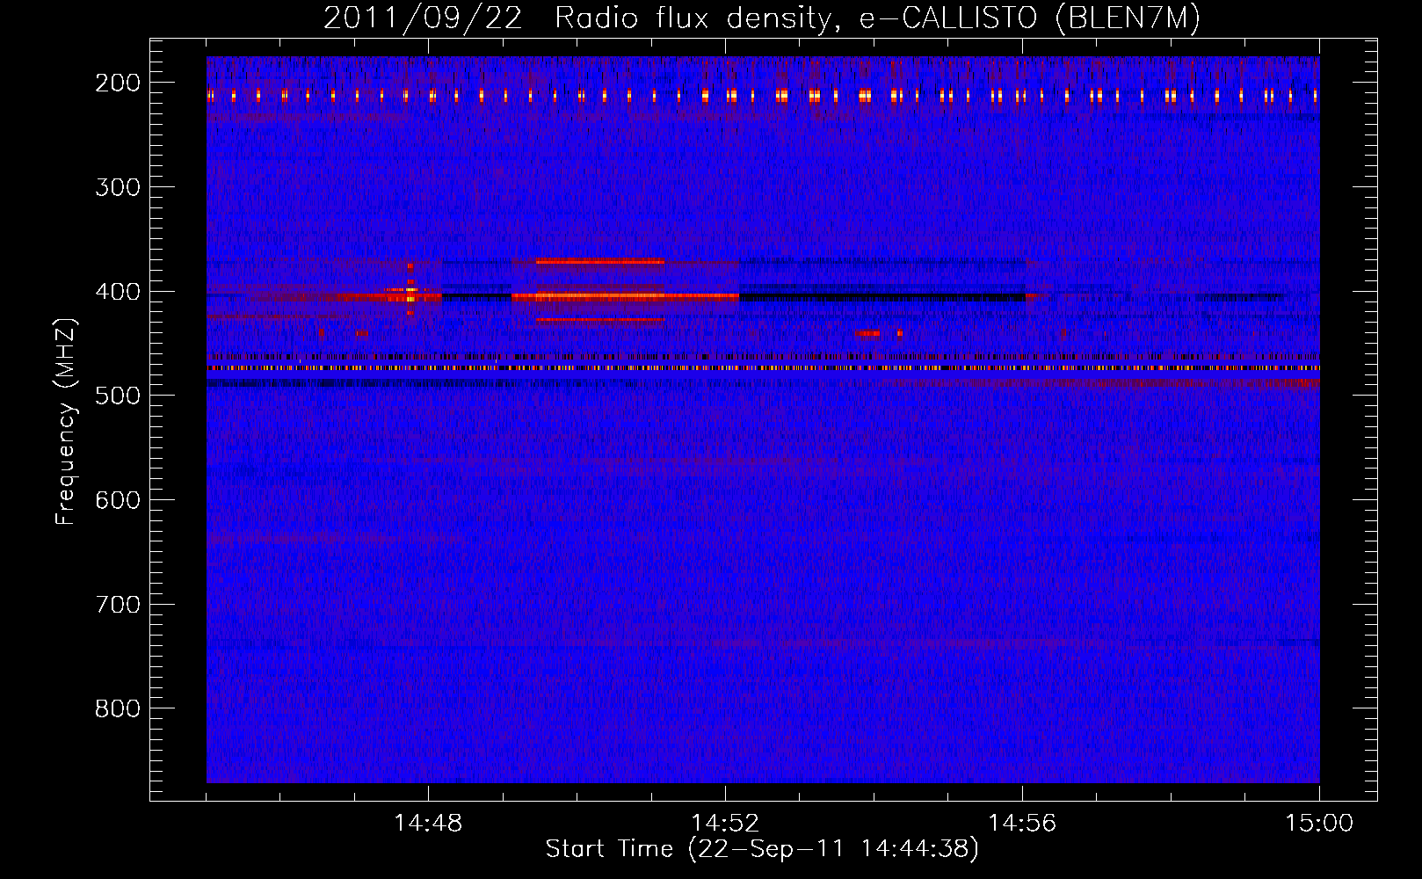The image size is (1422, 879).
Task: Click the 14:52 time tick label
Action: [x=725, y=824]
